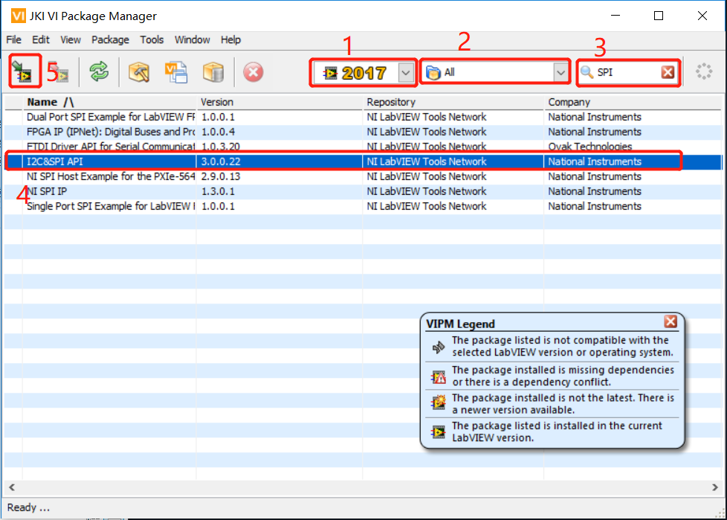Click the missing dependencies legend icon
Image resolution: width=727 pixels, height=520 pixels.
click(438, 376)
